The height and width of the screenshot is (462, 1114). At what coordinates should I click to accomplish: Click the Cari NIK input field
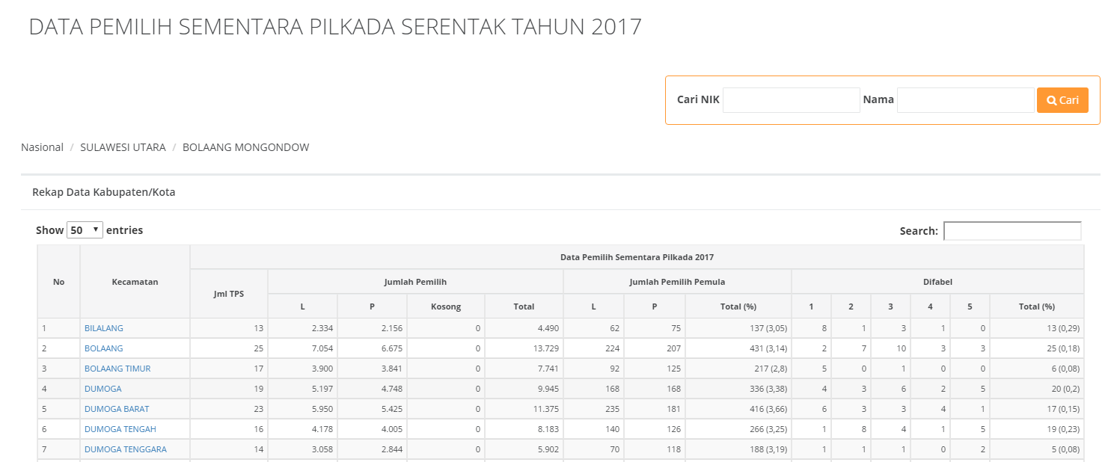[x=791, y=100]
